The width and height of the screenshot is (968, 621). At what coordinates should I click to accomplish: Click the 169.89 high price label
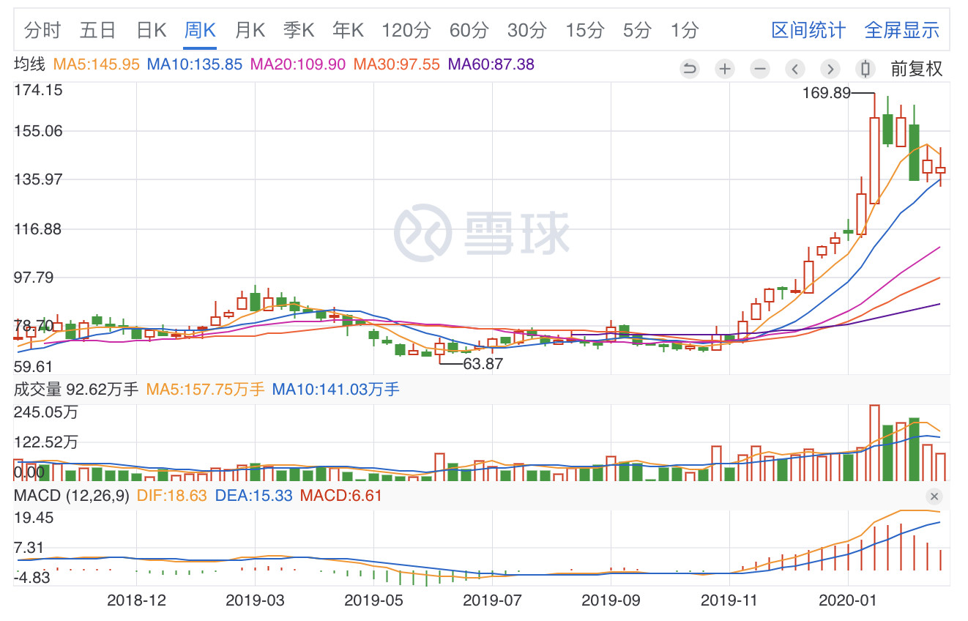click(x=827, y=93)
